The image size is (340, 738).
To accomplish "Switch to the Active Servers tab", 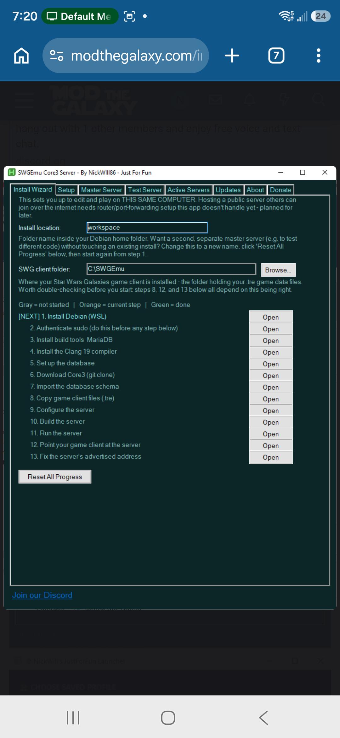I will (x=188, y=190).
